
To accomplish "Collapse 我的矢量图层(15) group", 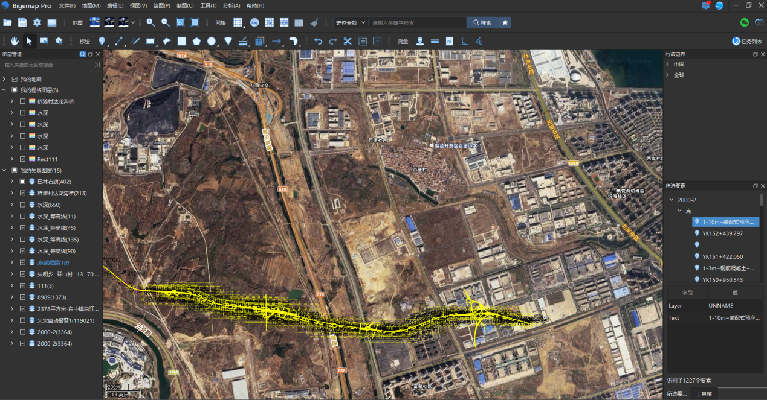I will point(4,170).
